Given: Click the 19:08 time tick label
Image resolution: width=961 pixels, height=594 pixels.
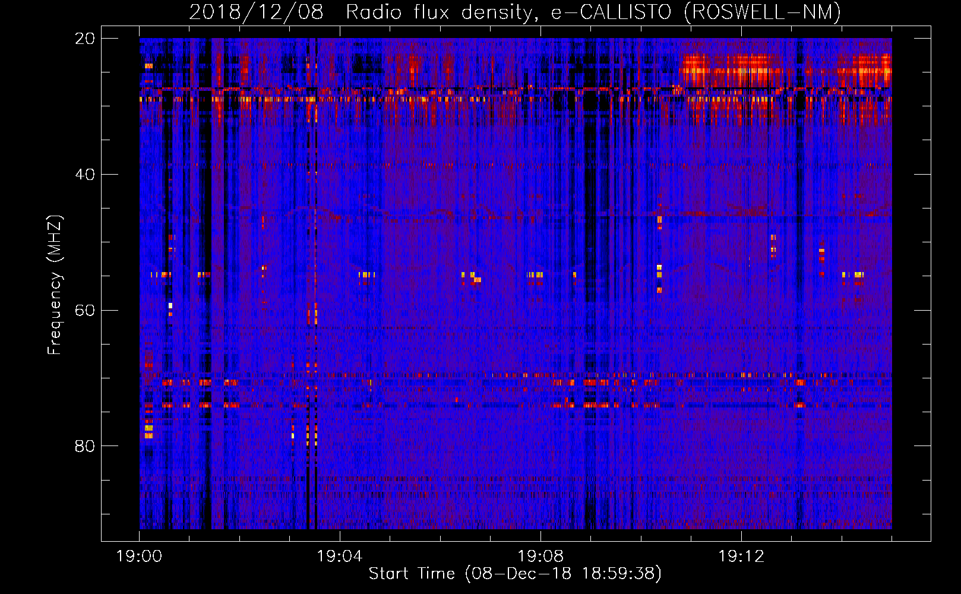Looking at the screenshot, I should [x=540, y=557].
